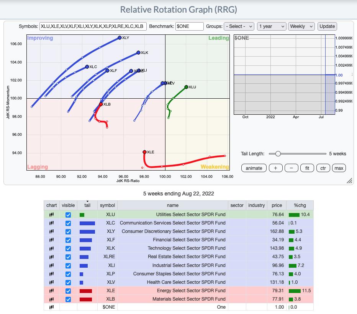Toggle XLF visible checkbox
Screen dimensions: 357x314
(68, 240)
